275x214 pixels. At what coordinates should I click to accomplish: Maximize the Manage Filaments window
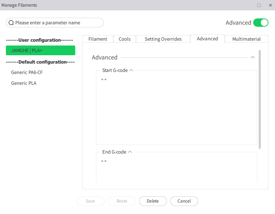(259, 5)
